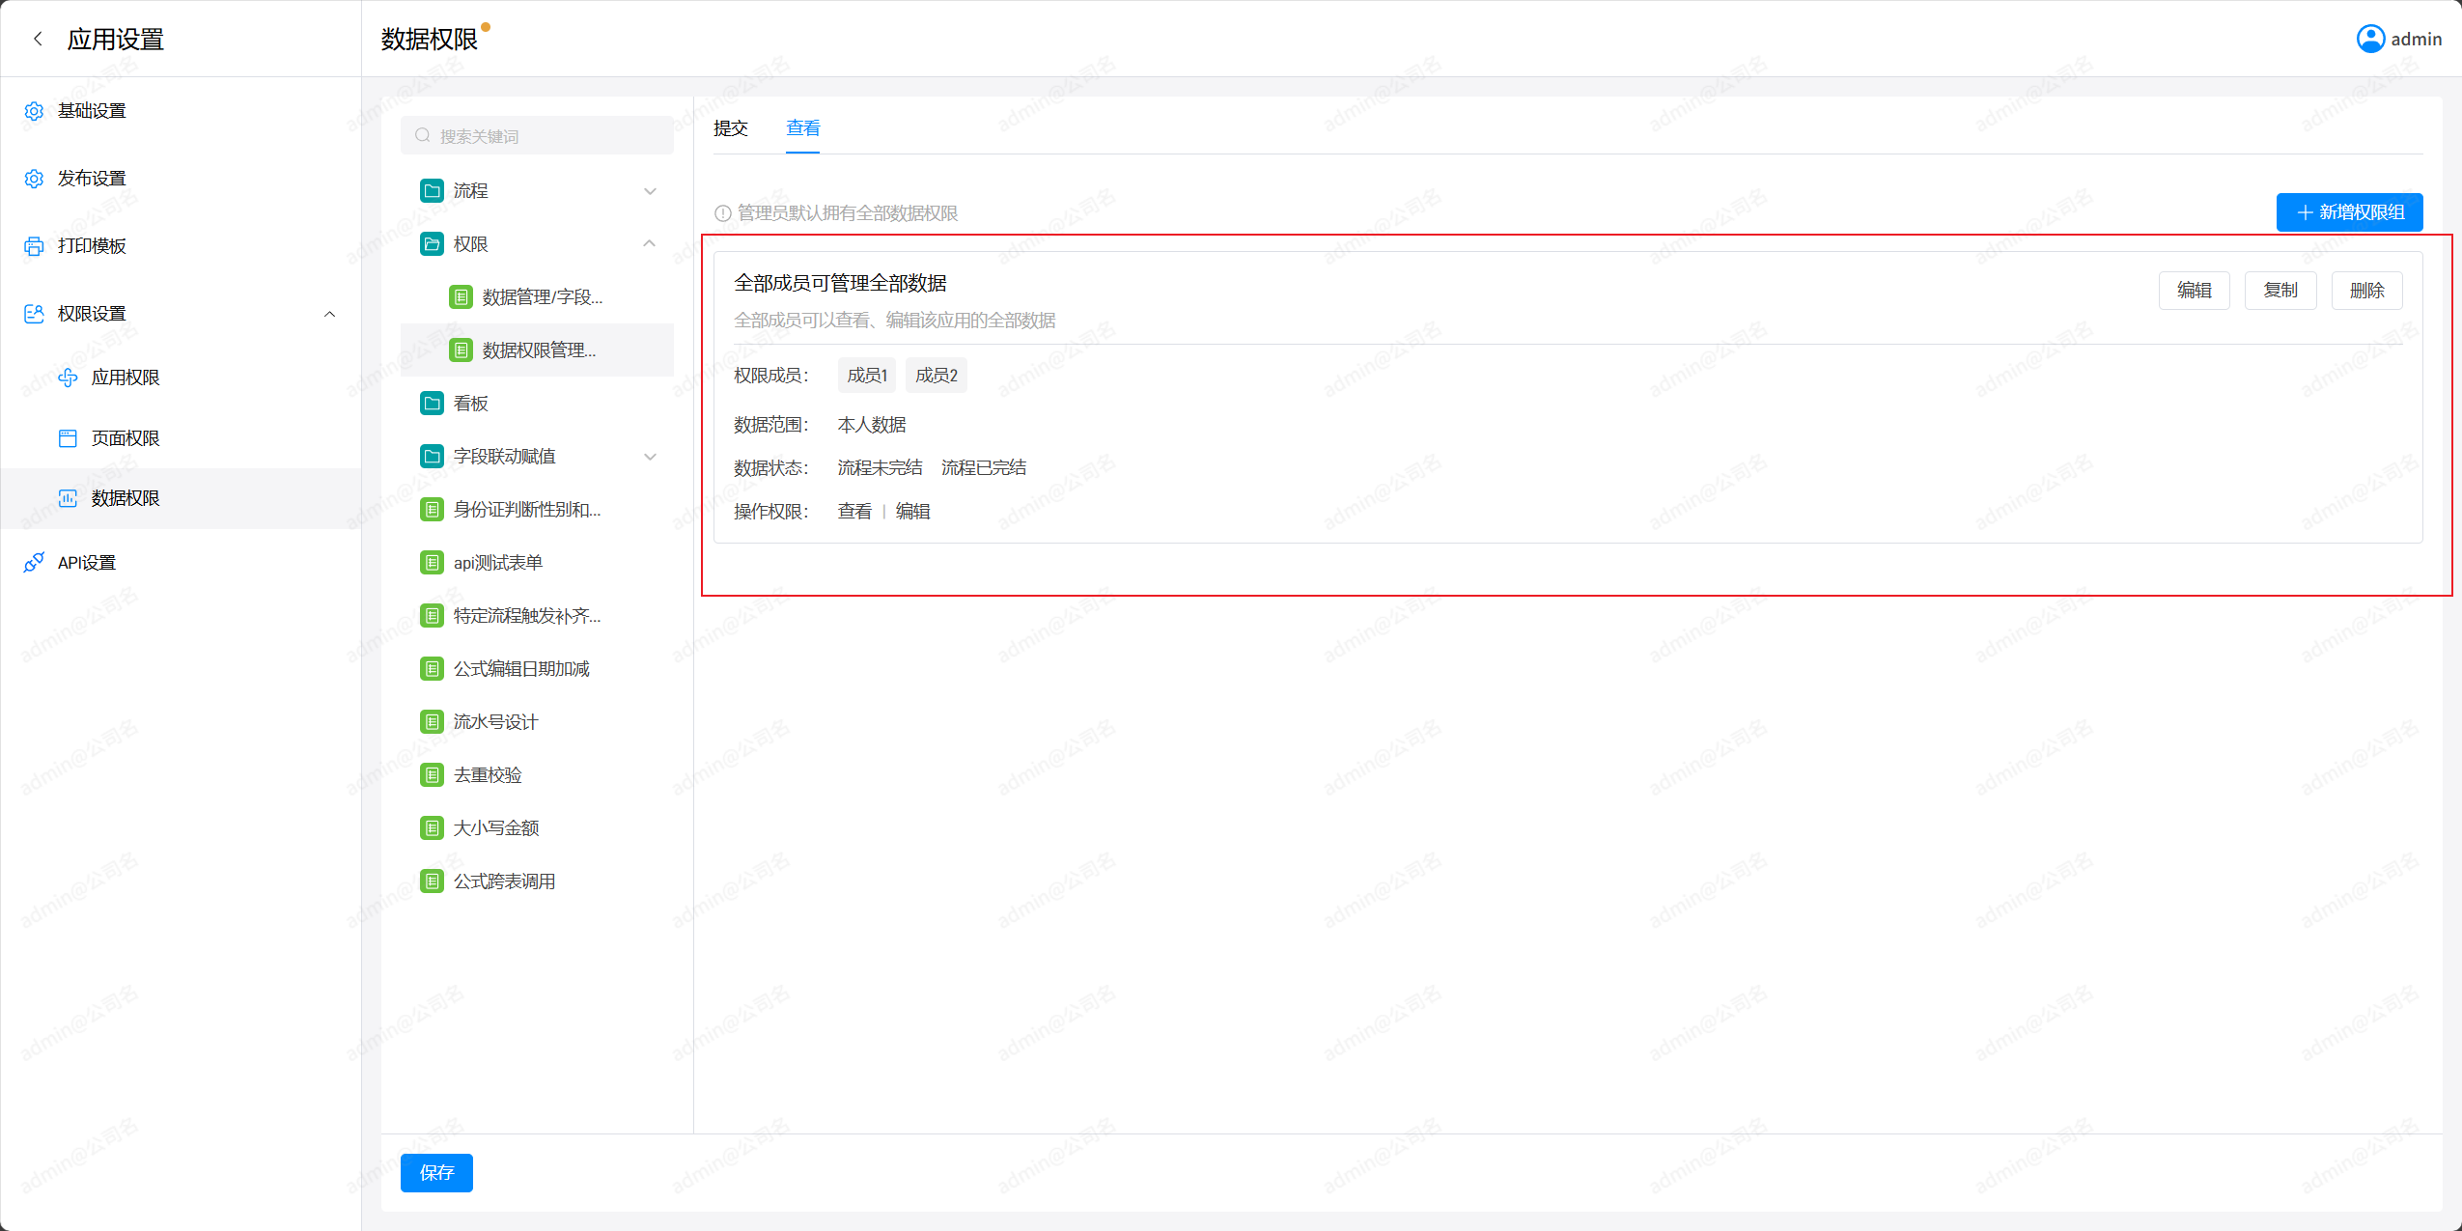The width and height of the screenshot is (2462, 1231).
Task: Switch to the 提交 tab
Action: click(x=731, y=128)
